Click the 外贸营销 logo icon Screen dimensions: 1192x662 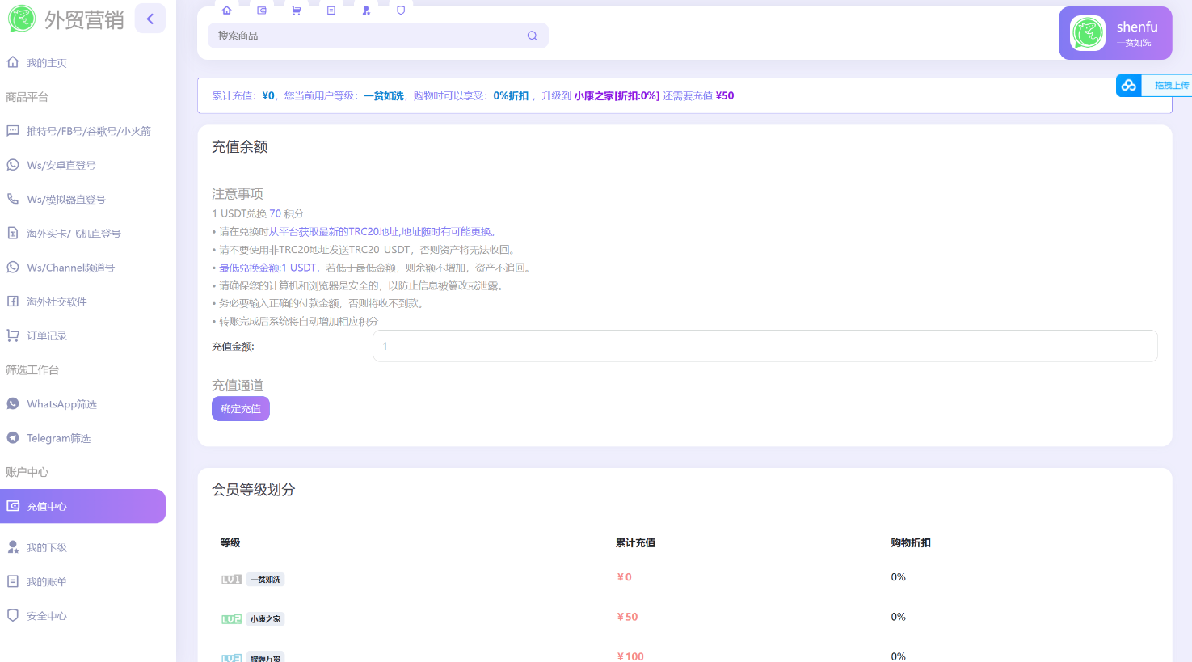[22, 19]
